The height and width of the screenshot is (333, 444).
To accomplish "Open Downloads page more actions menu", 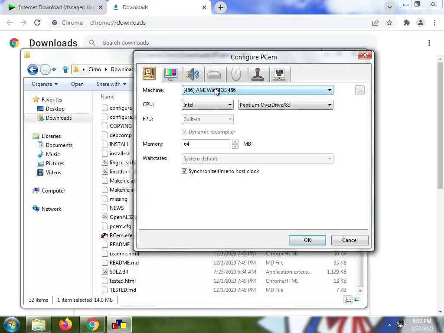I will coord(429,43).
